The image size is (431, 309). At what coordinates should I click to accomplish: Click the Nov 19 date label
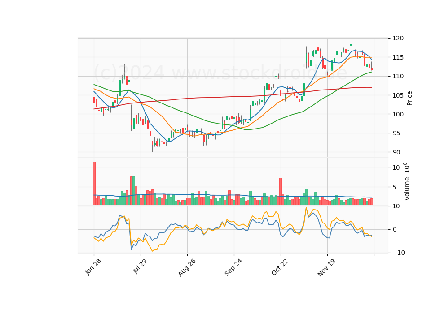click(326, 267)
